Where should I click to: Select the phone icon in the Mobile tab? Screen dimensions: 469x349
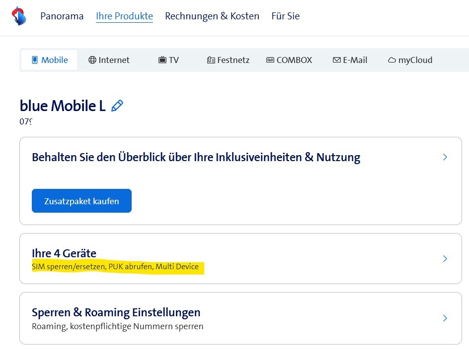tap(35, 60)
